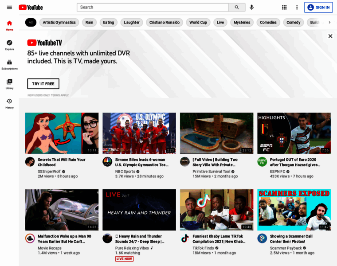Click the search magnifier button

[237, 7]
